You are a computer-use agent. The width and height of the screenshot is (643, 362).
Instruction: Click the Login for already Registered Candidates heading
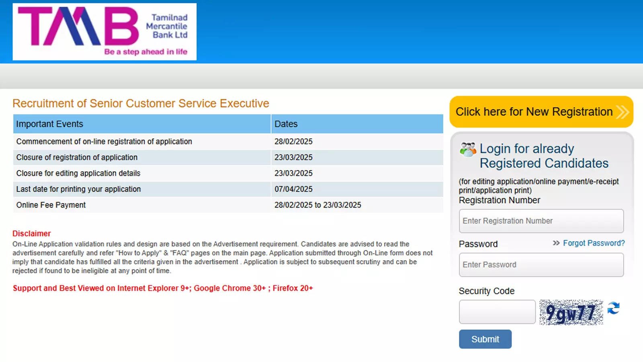pyautogui.click(x=544, y=156)
